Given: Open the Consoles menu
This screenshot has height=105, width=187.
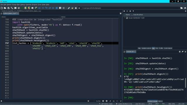Looking at the screenshot, I should pyautogui.click(x=28, y=5).
